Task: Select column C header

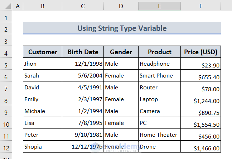Action: point(83,6)
